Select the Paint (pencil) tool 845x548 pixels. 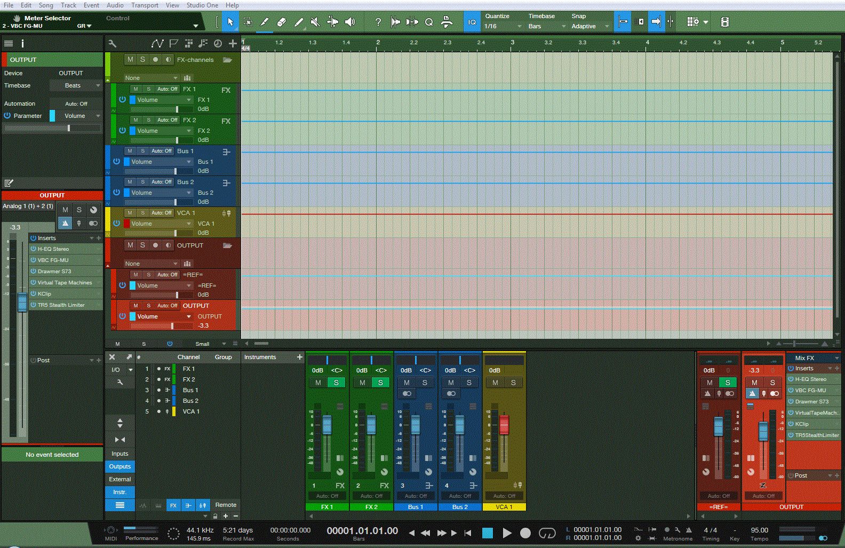tap(298, 22)
